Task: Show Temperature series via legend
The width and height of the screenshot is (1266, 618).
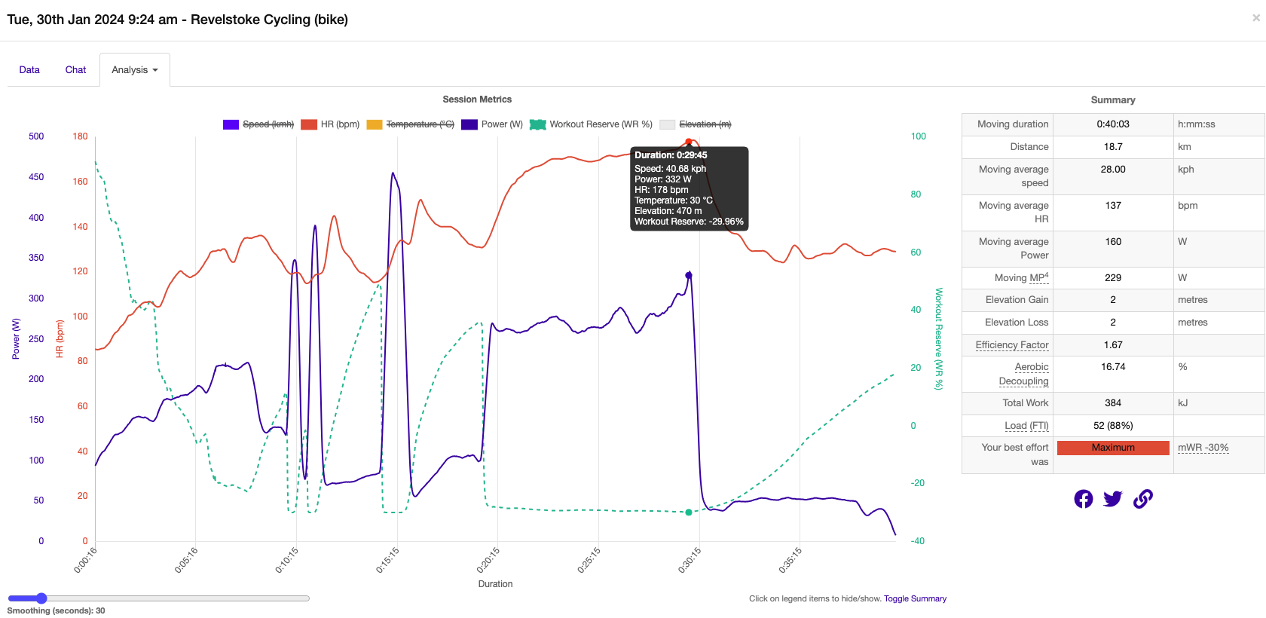Action: 411,124
